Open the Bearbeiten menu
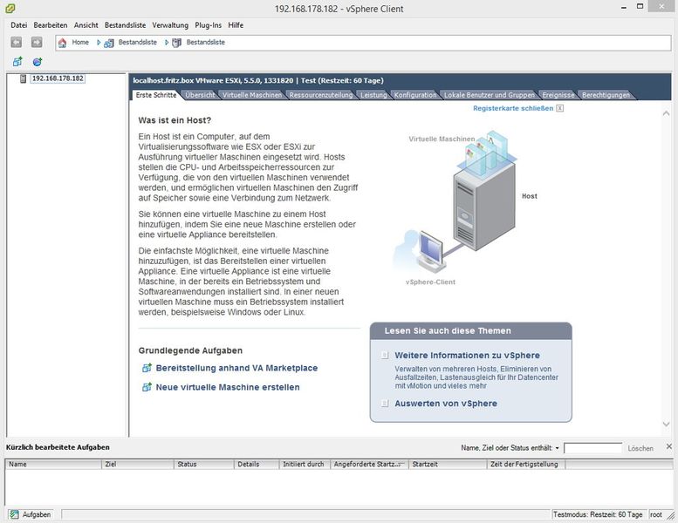The image size is (678, 523). [50, 25]
